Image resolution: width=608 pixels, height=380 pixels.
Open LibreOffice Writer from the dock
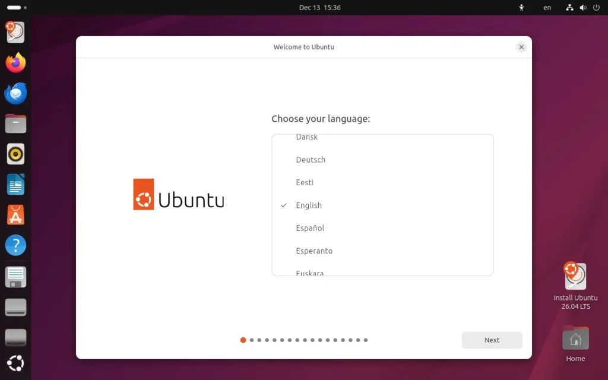click(x=15, y=185)
